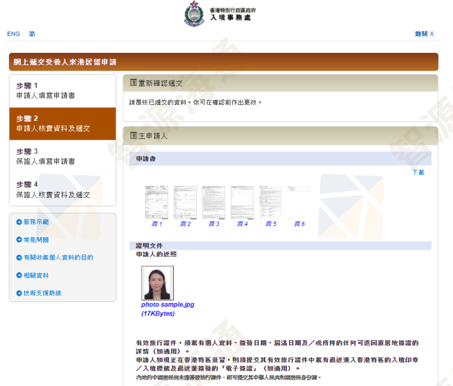Open the 頁 4 page link
This screenshot has width=453, height=386.
[242, 223]
